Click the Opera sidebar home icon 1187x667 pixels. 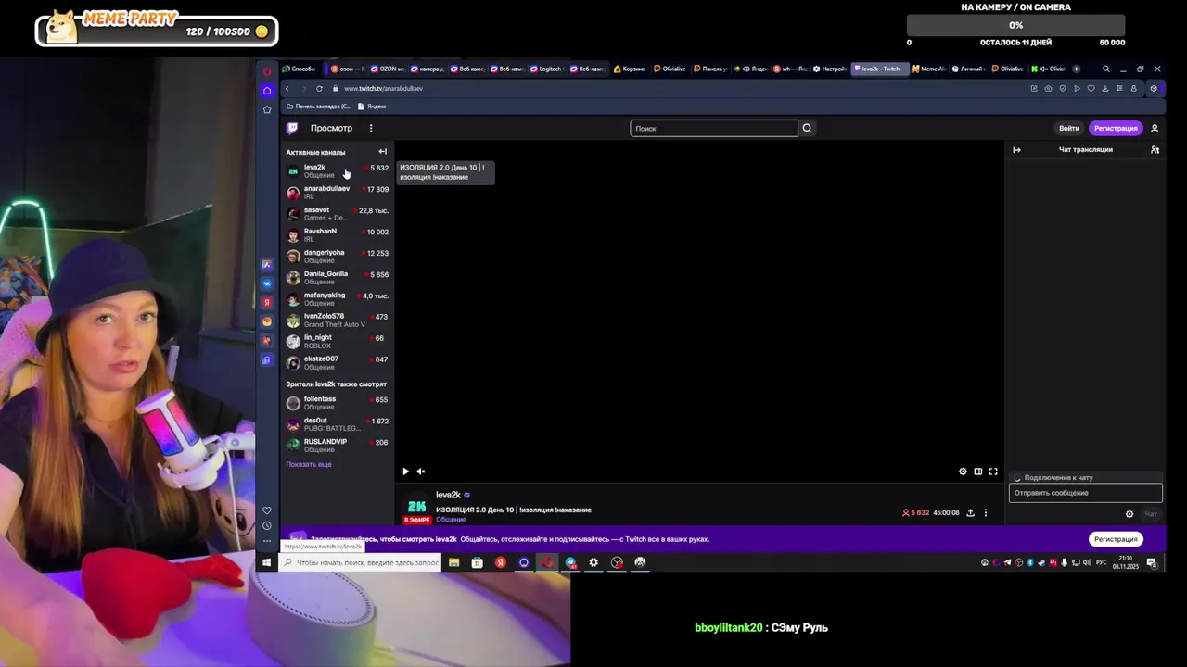(x=267, y=90)
